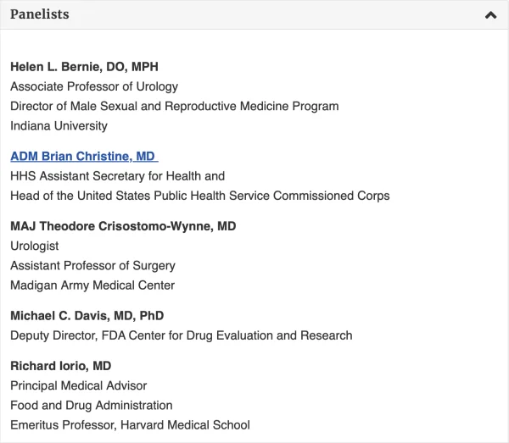Click Public Health Service Commissioned Corps line
The image size is (509, 443).
[x=199, y=196]
